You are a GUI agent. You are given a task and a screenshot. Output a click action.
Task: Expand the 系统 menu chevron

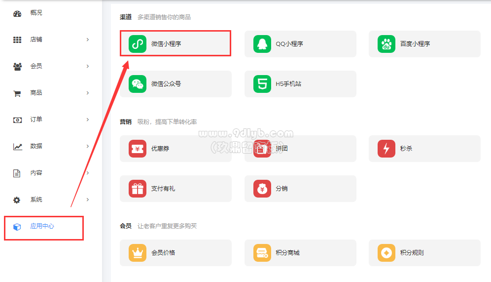tap(88, 200)
